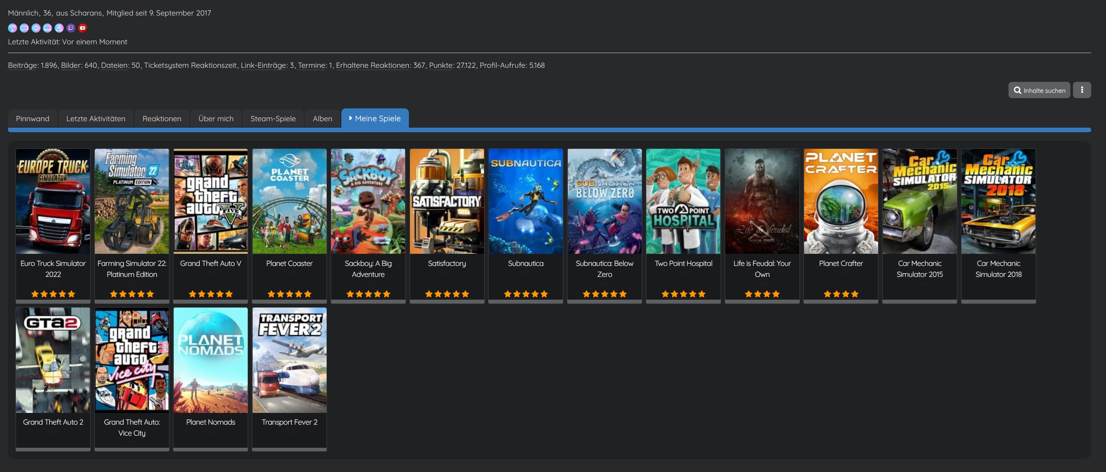Open the Alben tab
The height and width of the screenshot is (472, 1106).
point(322,118)
